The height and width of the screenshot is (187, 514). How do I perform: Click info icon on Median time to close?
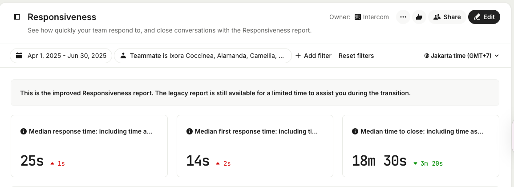click(x=355, y=131)
